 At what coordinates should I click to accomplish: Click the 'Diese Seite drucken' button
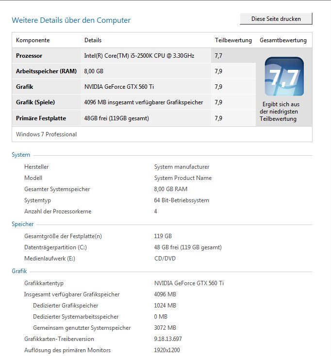coord(276,19)
